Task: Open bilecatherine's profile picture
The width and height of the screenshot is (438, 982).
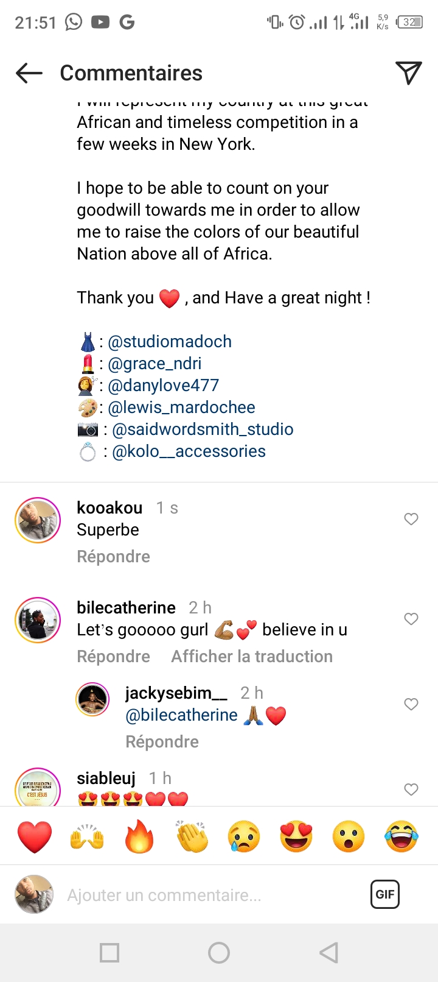Action: (x=38, y=620)
